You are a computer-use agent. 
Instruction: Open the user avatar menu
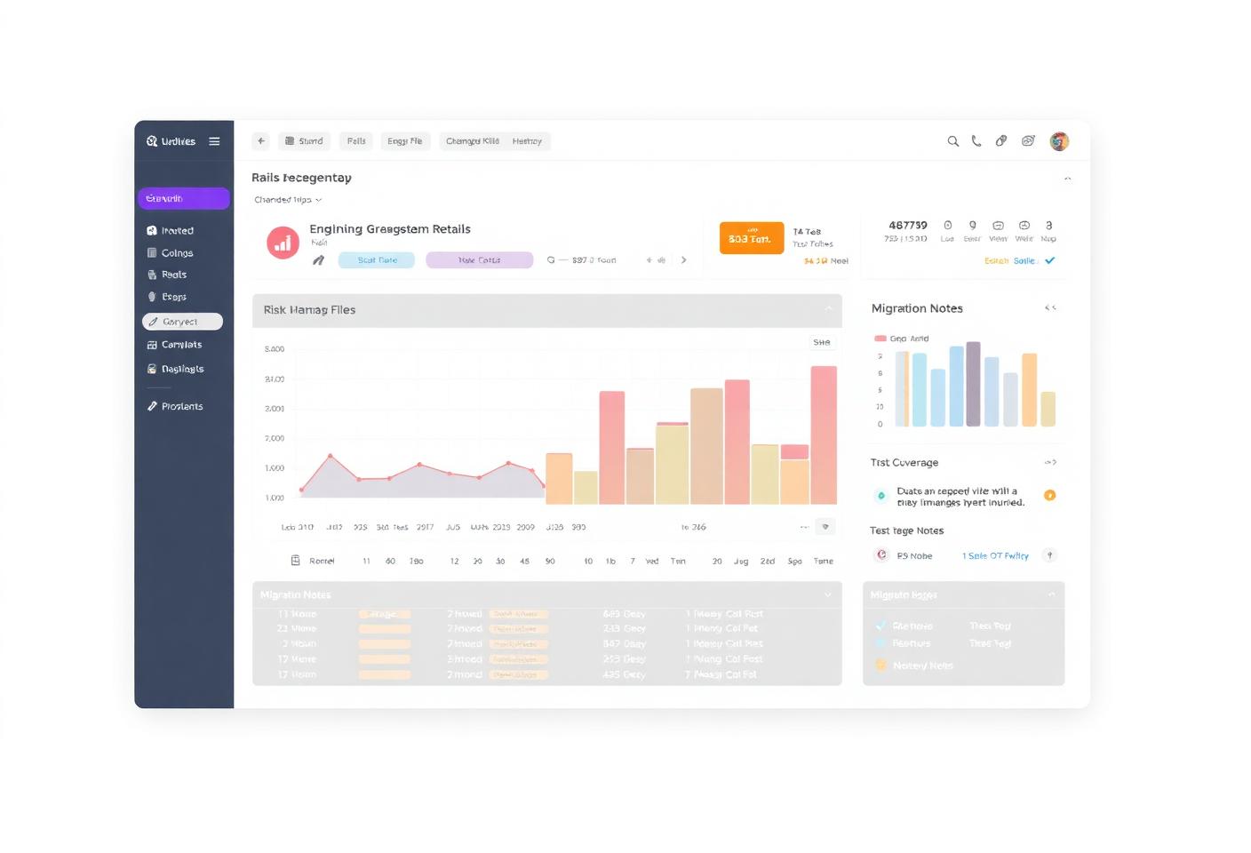[1059, 141]
